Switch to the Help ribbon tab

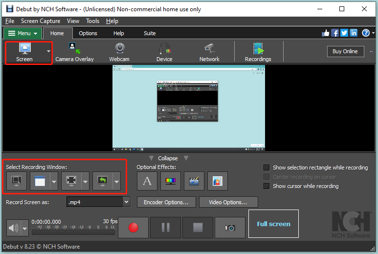coord(119,33)
